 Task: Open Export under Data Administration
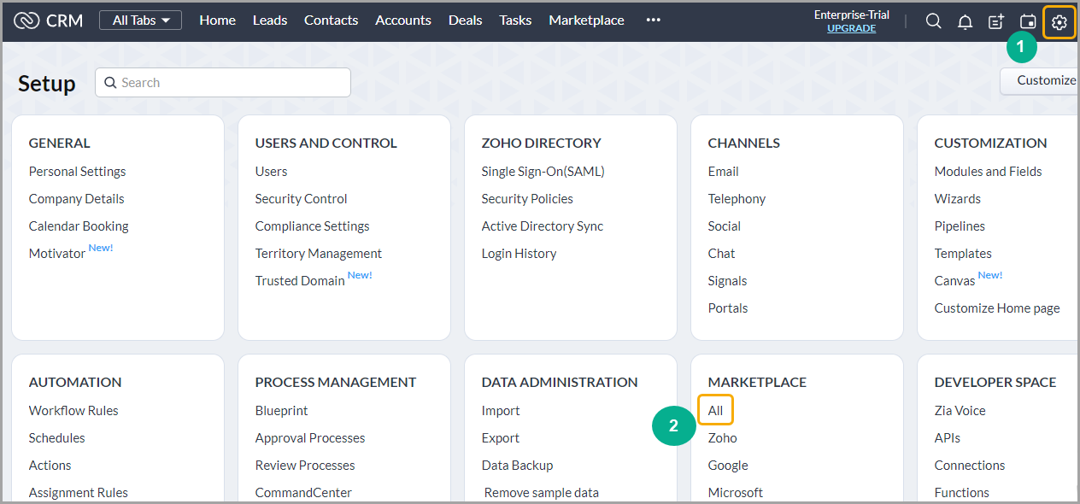[x=500, y=438]
